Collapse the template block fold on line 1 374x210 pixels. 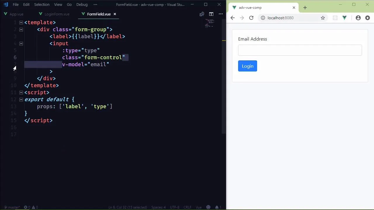21,22
